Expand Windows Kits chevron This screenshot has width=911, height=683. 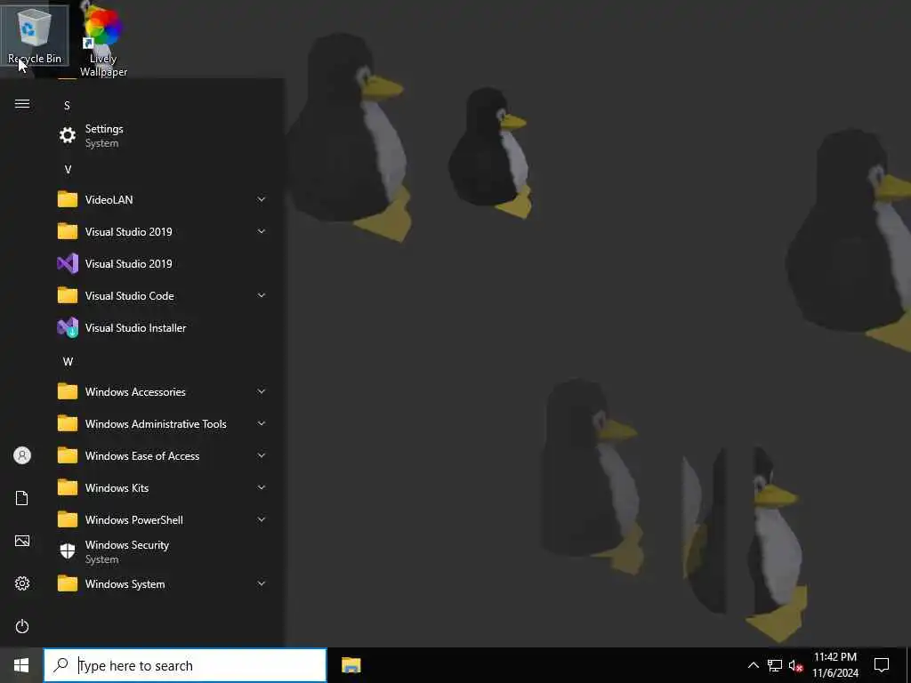pos(262,488)
